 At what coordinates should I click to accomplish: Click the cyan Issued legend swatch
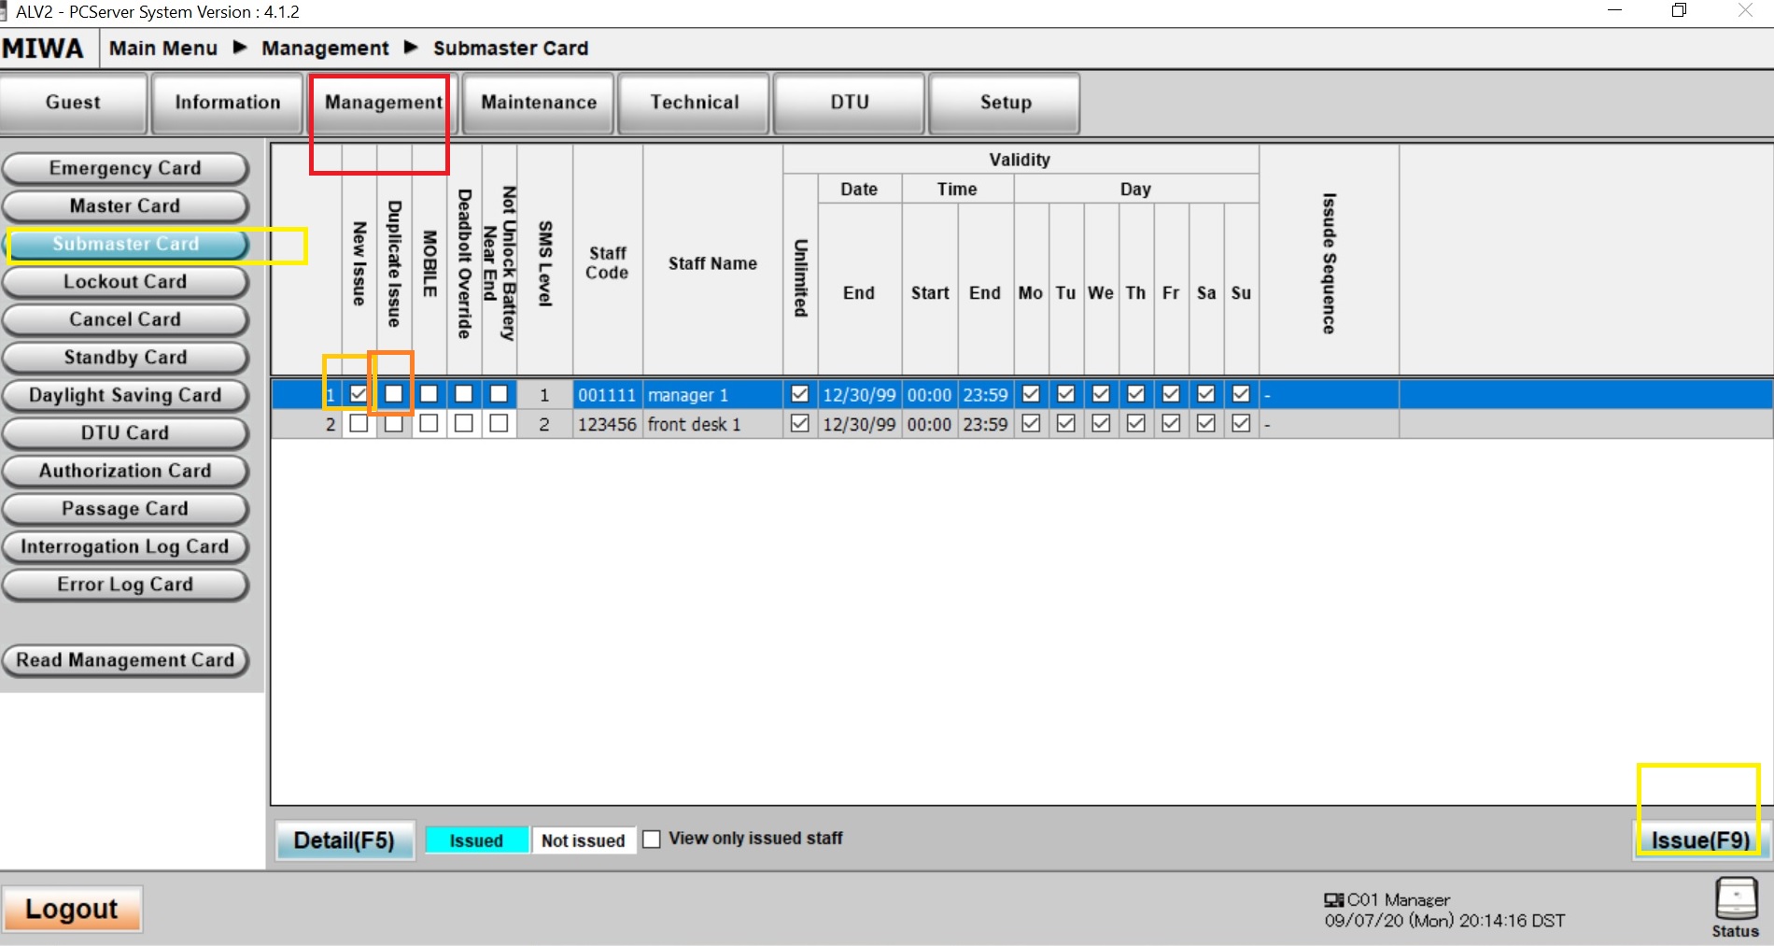coord(476,840)
